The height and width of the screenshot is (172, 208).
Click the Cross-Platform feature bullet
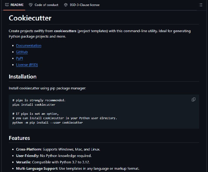(58, 149)
